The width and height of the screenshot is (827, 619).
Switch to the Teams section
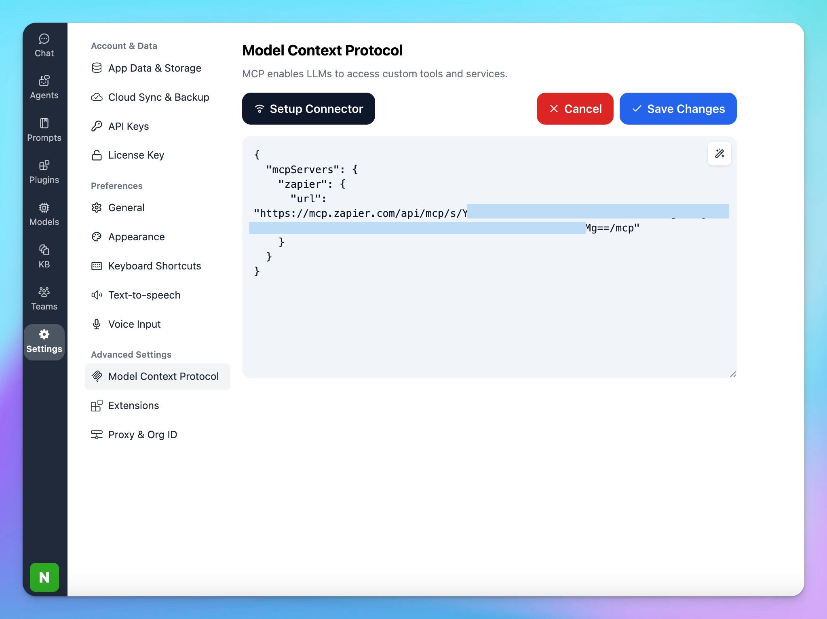tap(44, 299)
